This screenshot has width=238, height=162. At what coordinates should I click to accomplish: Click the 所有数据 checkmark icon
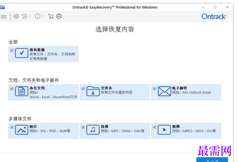click(22, 53)
